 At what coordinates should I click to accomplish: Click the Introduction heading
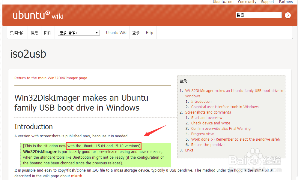coord(34,127)
